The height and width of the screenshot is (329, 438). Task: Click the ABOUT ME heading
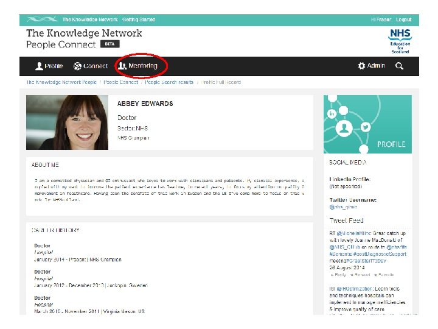[x=45, y=165]
